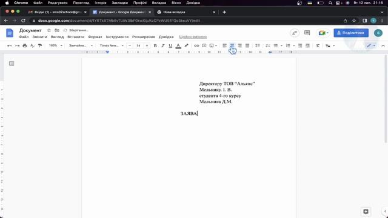Image resolution: width=388 pixels, height=218 pixels.
Task: Open the Вставити menu
Action: [76, 37]
